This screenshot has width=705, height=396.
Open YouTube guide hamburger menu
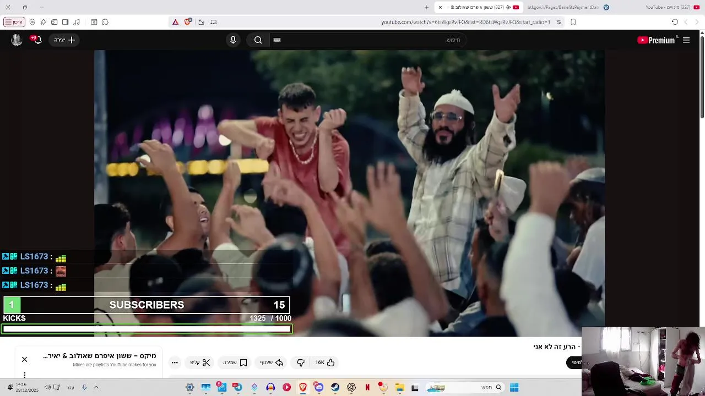click(x=686, y=40)
